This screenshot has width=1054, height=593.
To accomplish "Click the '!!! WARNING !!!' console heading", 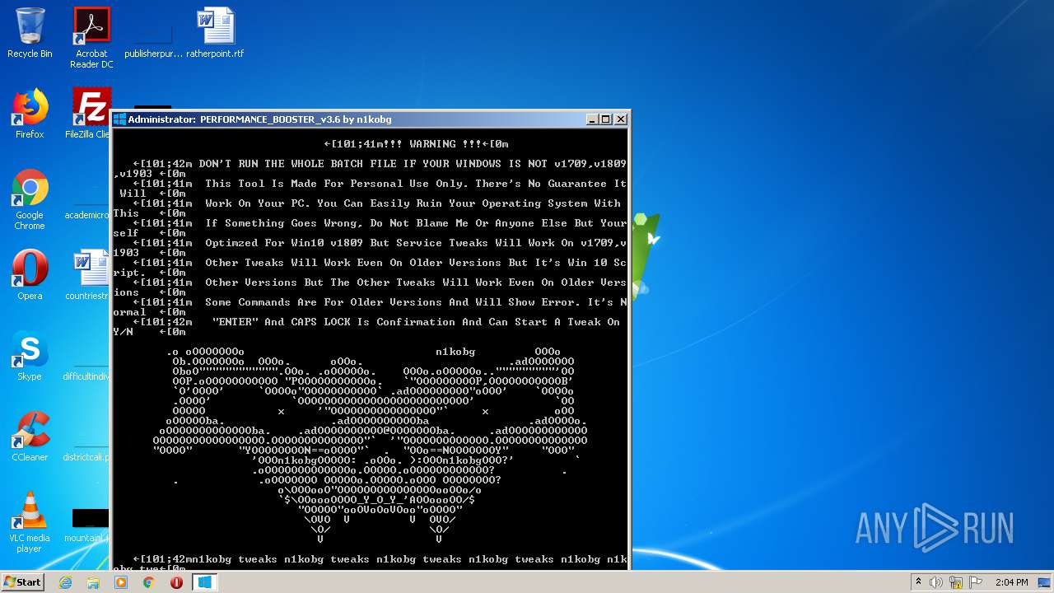I will tap(416, 144).
